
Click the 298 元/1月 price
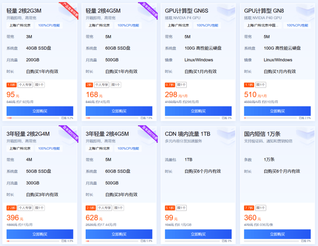176,95
